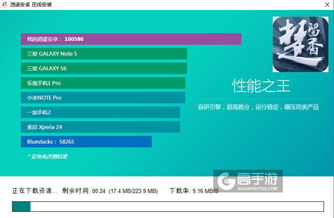Select the 小米NOTE Pro bar
This screenshot has width=334, height=218.
103,98
